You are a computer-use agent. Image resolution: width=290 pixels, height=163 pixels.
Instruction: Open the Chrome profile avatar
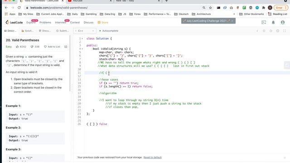click(x=270, y=8)
